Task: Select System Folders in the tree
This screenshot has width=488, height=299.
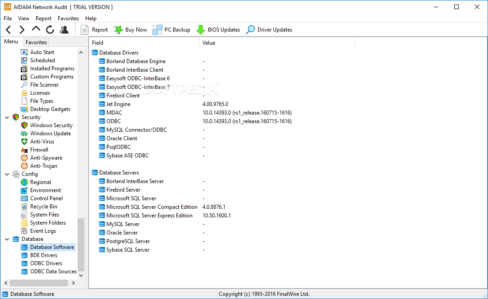Action: click(48, 222)
